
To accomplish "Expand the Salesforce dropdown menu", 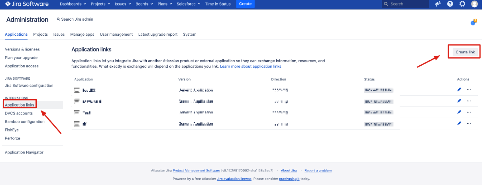I will point(188,4).
